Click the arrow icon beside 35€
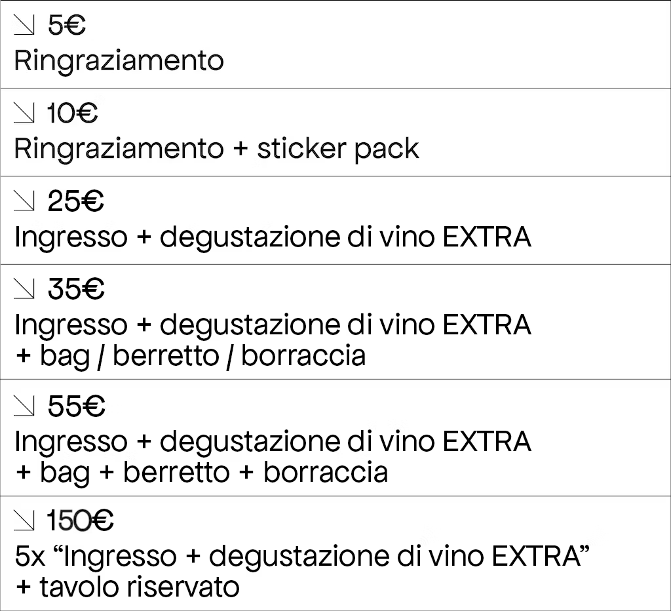The image size is (671, 611). (x=24, y=288)
